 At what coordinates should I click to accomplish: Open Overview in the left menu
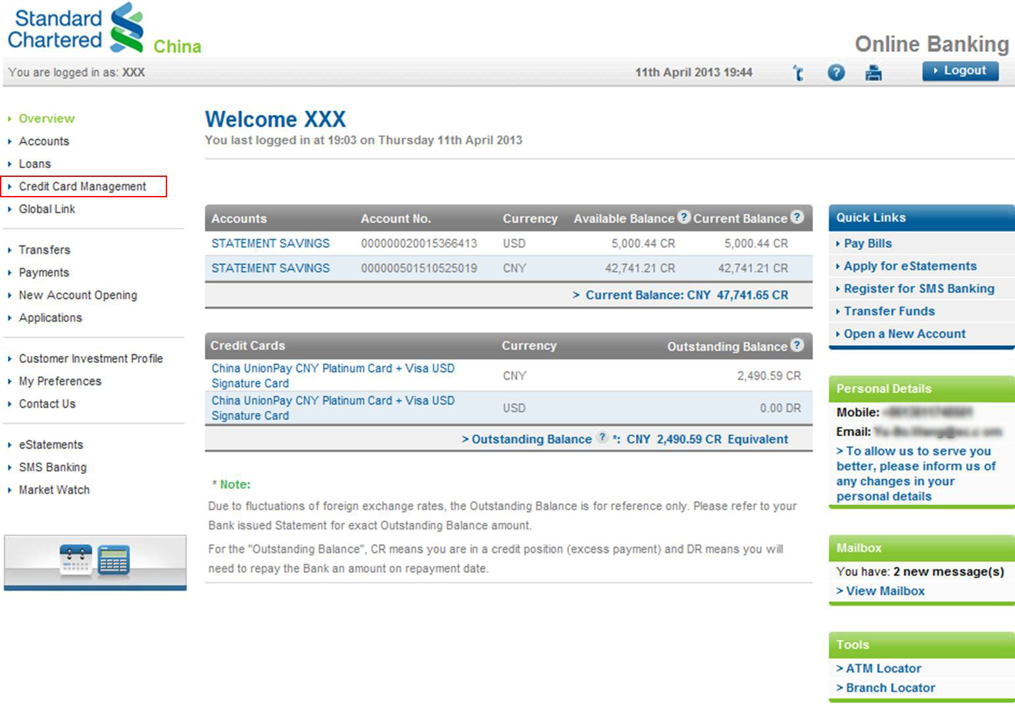47,118
